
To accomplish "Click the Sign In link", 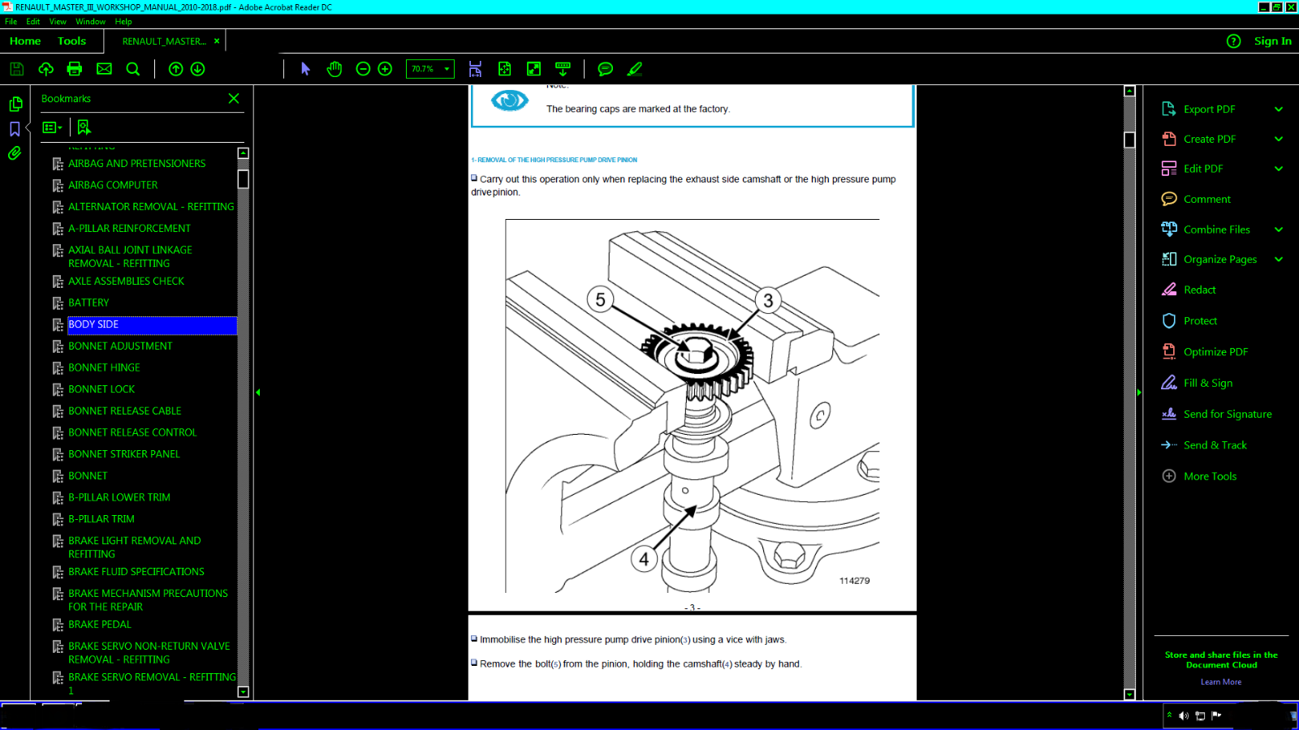I will (1272, 41).
